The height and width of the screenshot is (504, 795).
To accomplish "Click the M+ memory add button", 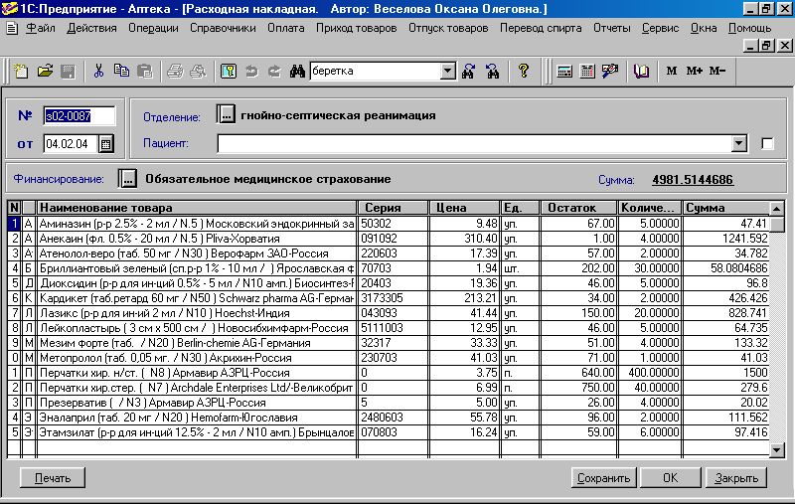I will click(695, 71).
